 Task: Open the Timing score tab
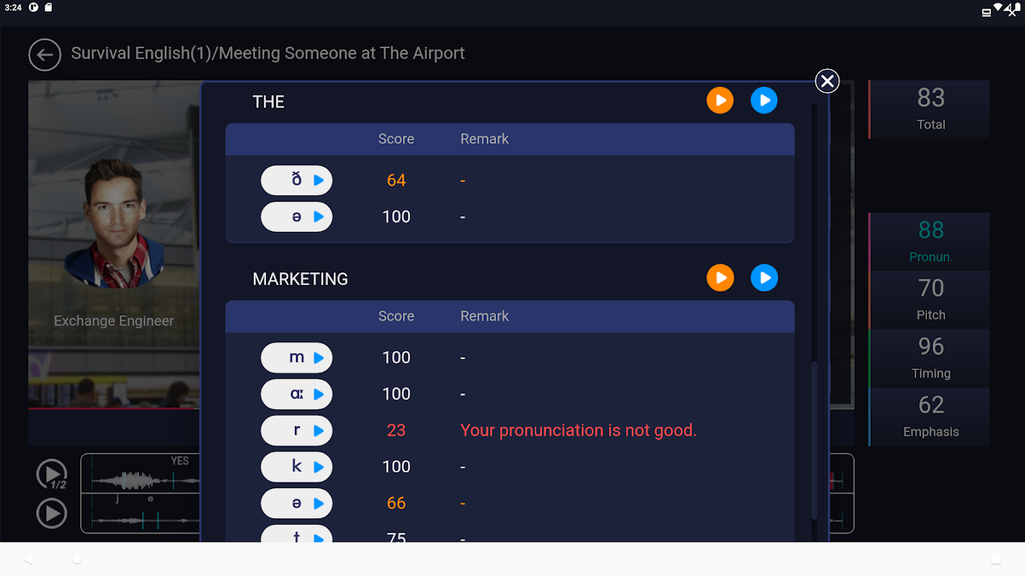click(x=930, y=358)
